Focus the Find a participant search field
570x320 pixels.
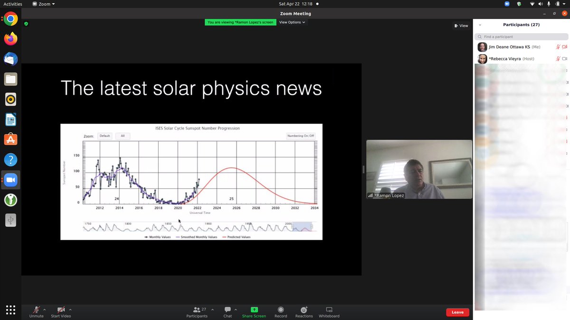522,37
